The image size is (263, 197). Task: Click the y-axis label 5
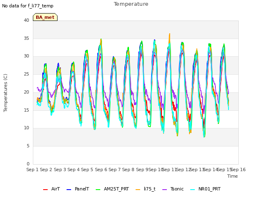pos(28,146)
